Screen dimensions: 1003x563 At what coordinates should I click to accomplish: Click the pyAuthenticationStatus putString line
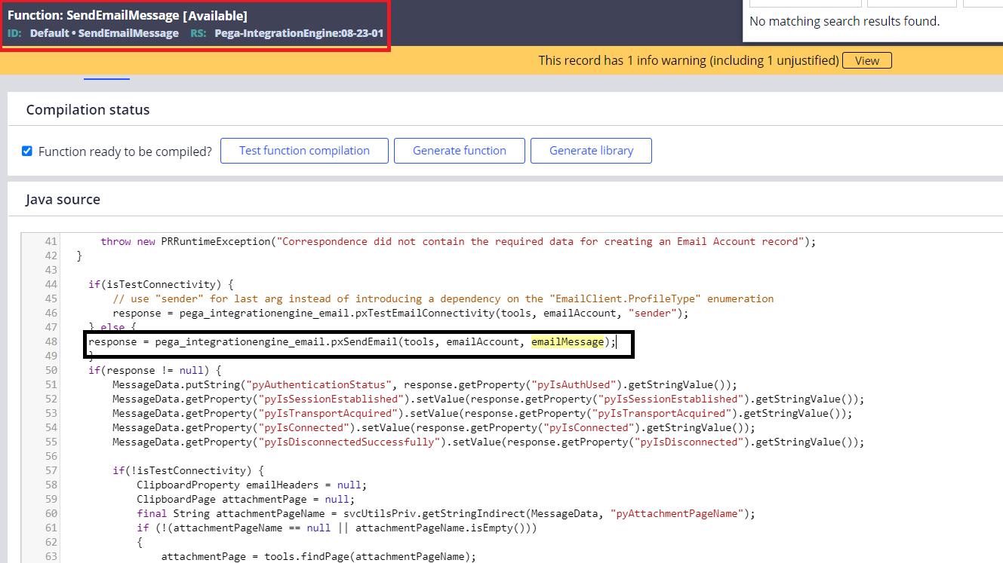click(425, 384)
